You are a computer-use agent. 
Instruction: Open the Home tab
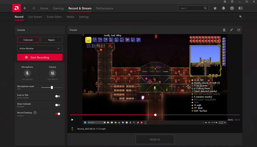click(44, 8)
